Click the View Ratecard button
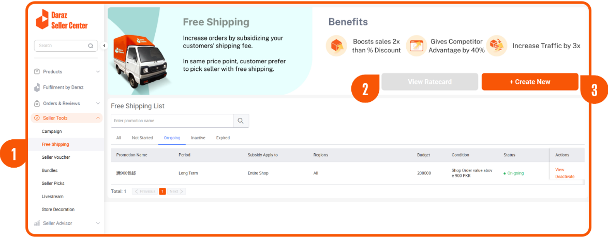 pyautogui.click(x=429, y=82)
